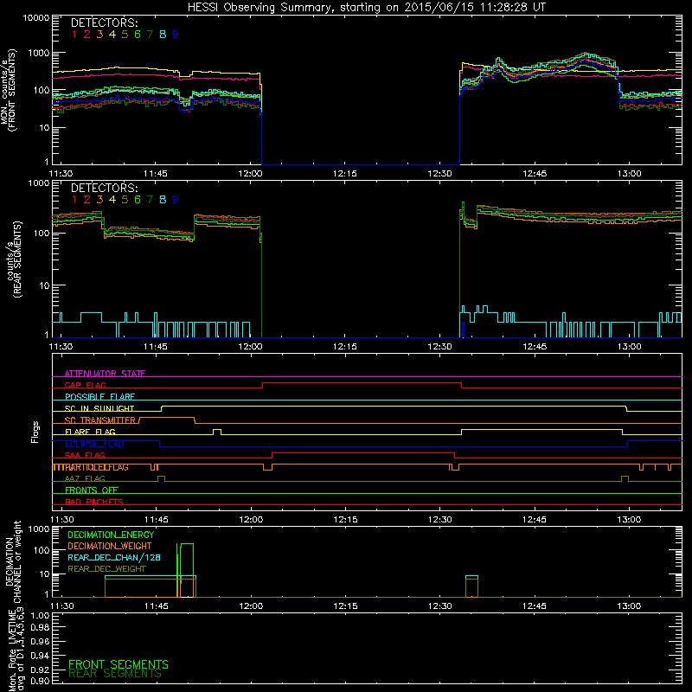Select olive detector 5 in rear segments legend
Image resolution: width=692 pixels, height=692 pixels.
[125, 200]
